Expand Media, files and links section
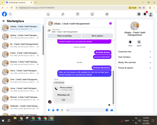Viewport: 157px width, 125px height. [135, 63]
